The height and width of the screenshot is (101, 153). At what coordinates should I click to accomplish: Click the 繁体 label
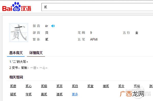[36, 40]
